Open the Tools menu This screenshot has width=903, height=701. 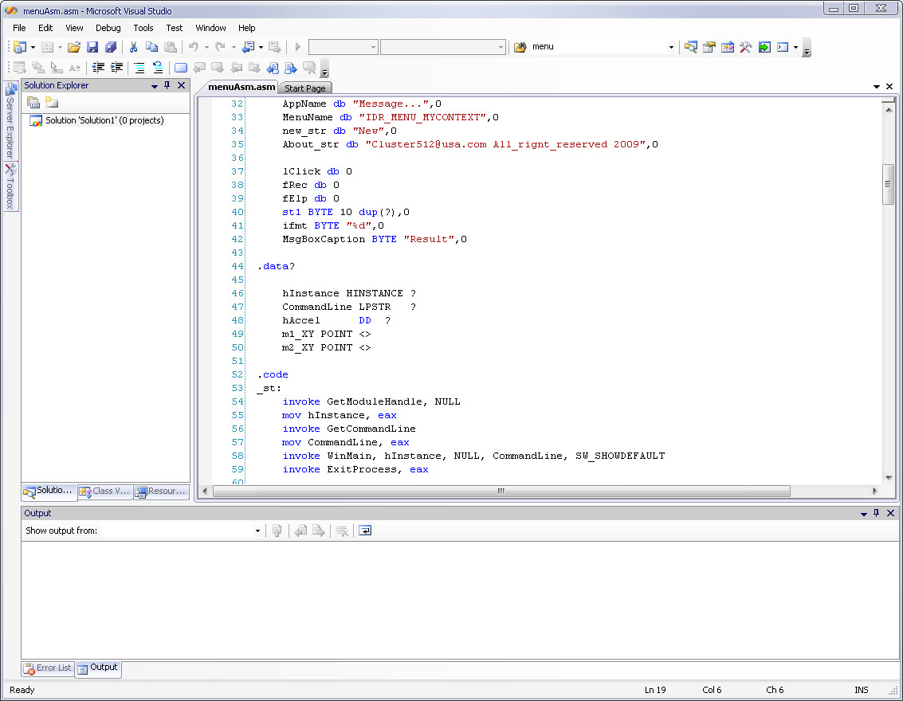tap(143, 28)
